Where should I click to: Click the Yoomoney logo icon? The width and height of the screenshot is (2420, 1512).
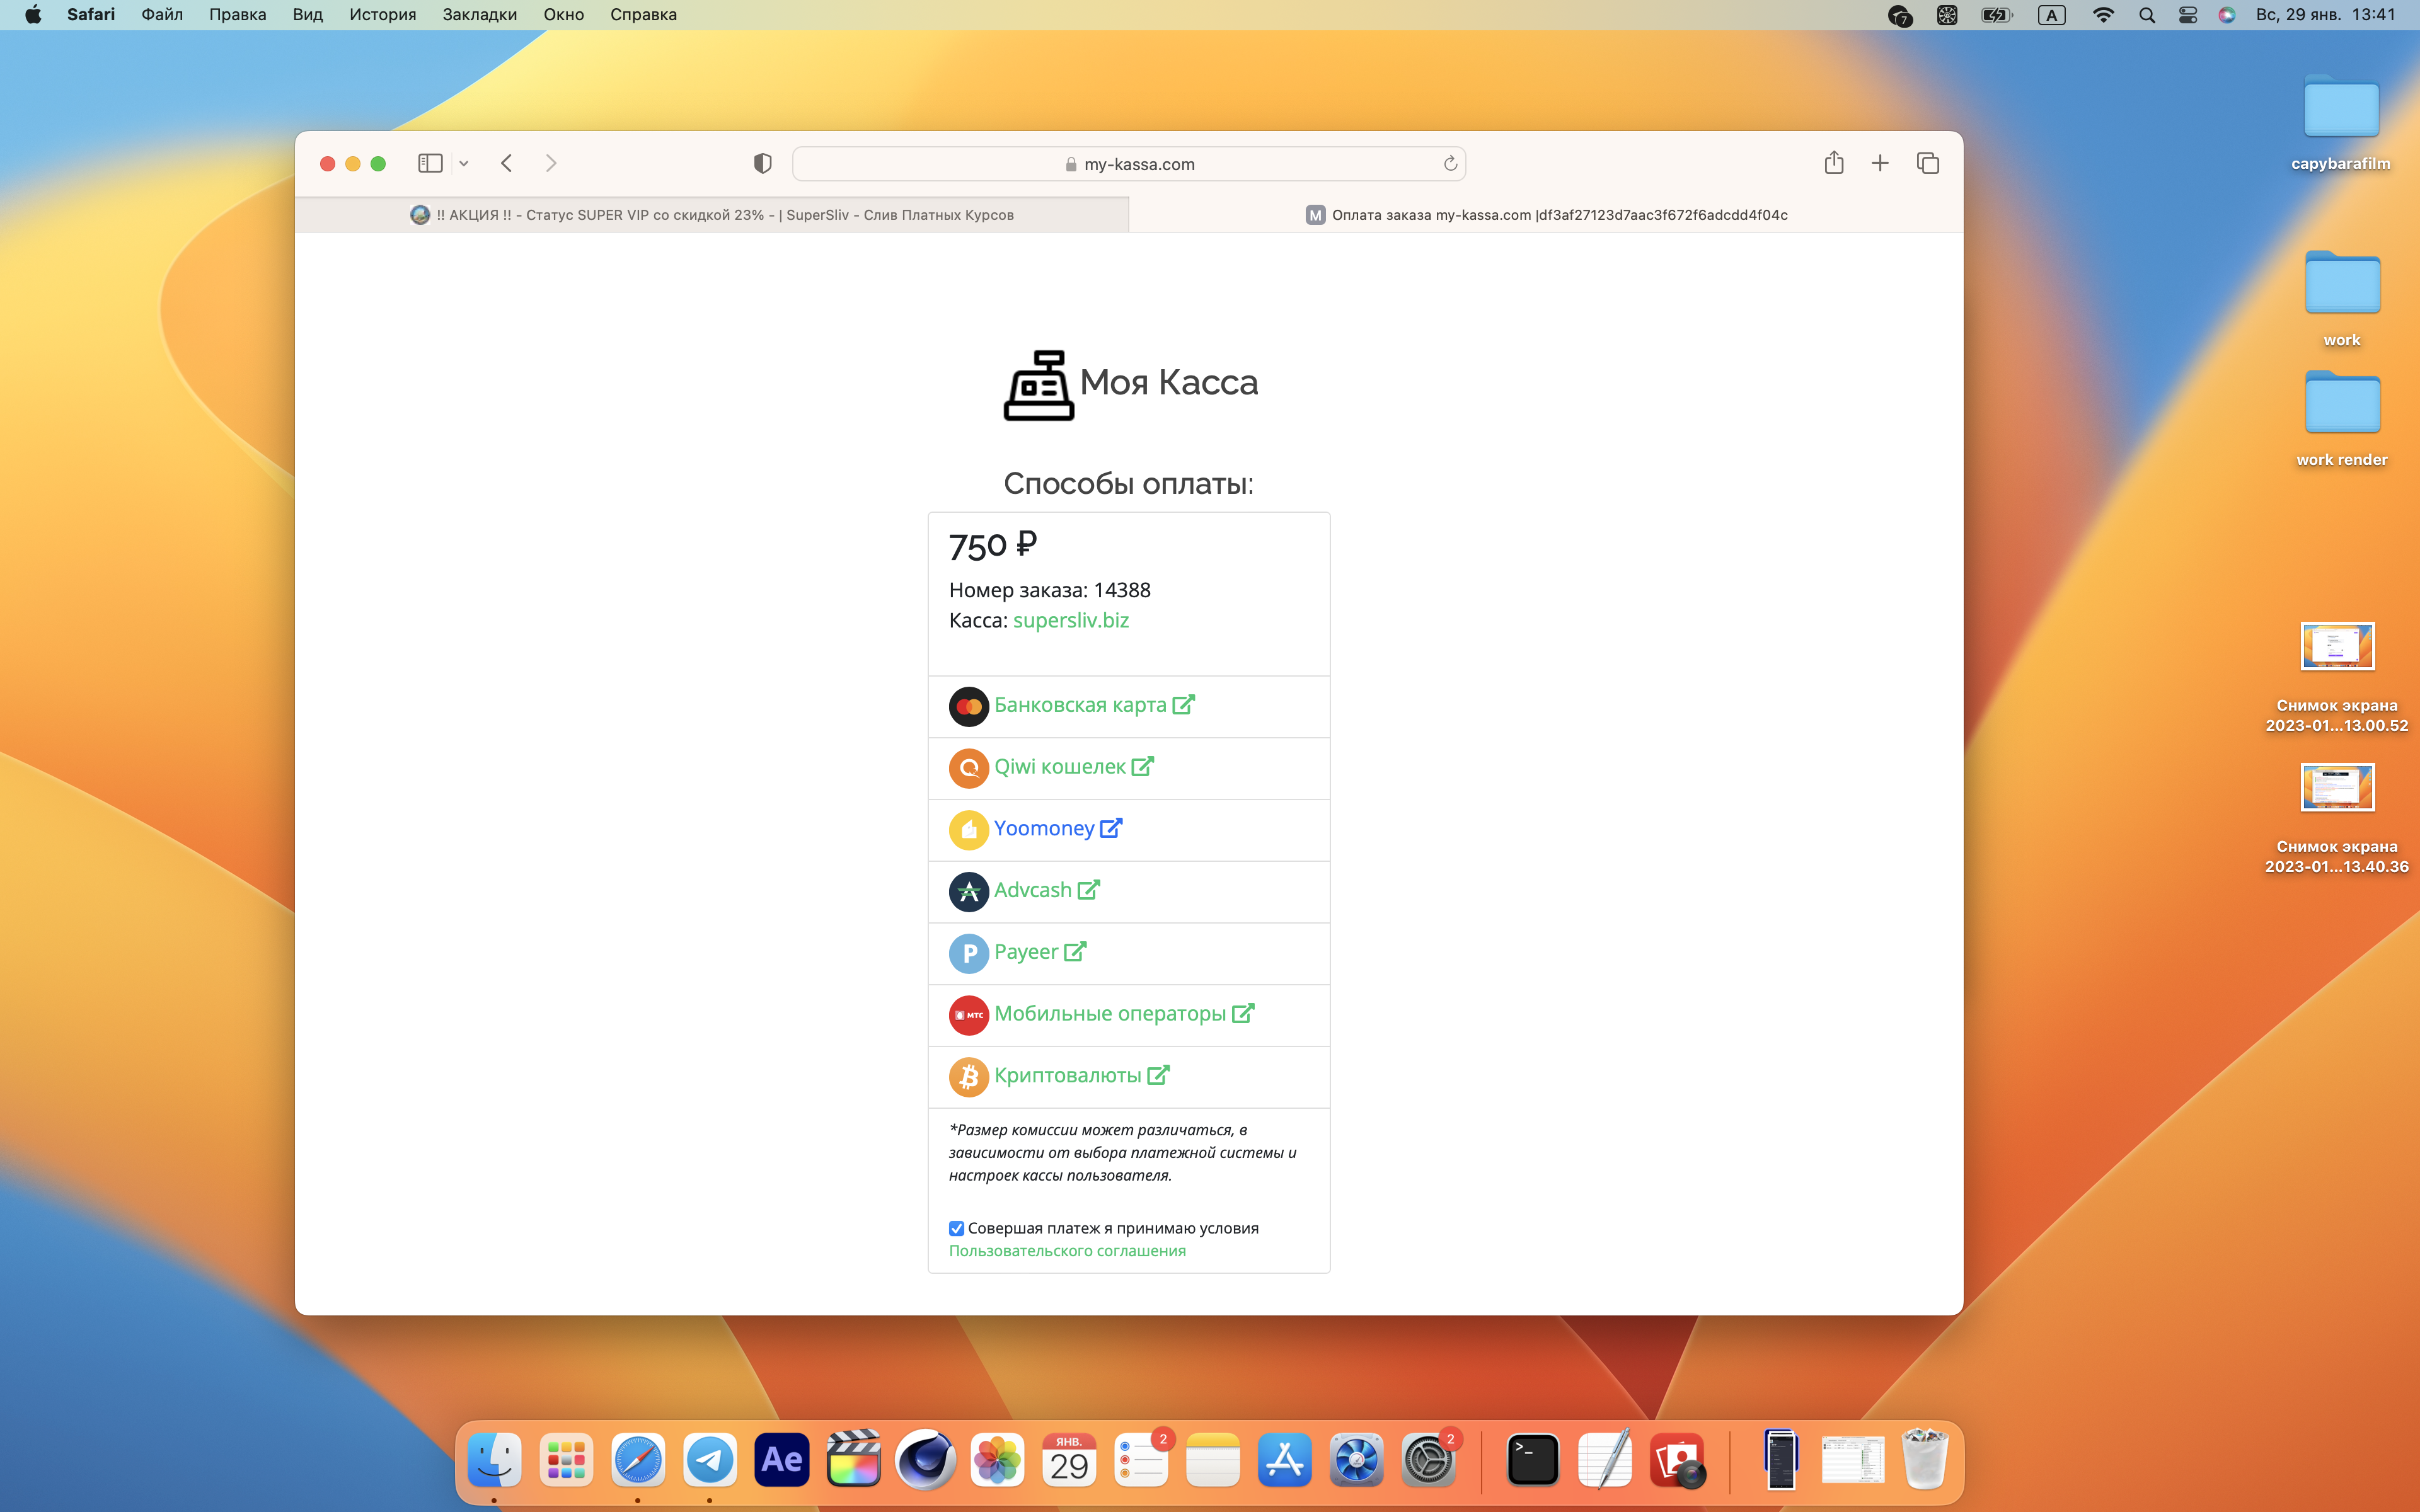coord(968,830)
